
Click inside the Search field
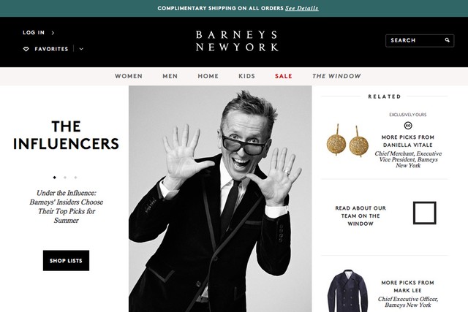[420, 41]
